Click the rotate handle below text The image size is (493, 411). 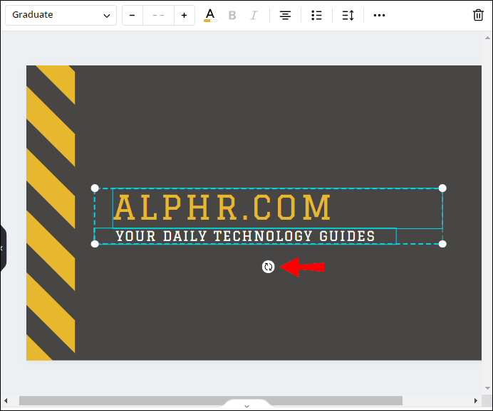tap(268, 267)
